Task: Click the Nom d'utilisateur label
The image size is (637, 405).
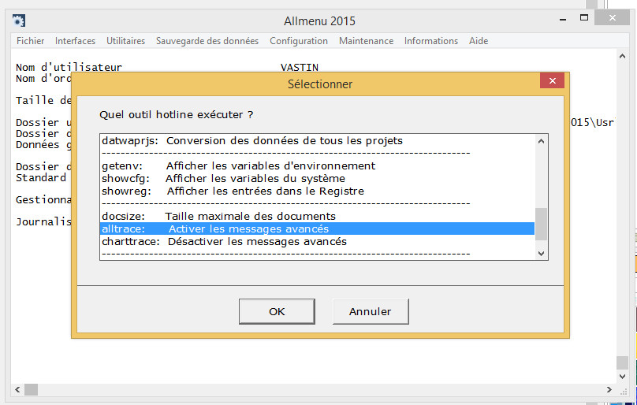Action: (x=69, y=68)
